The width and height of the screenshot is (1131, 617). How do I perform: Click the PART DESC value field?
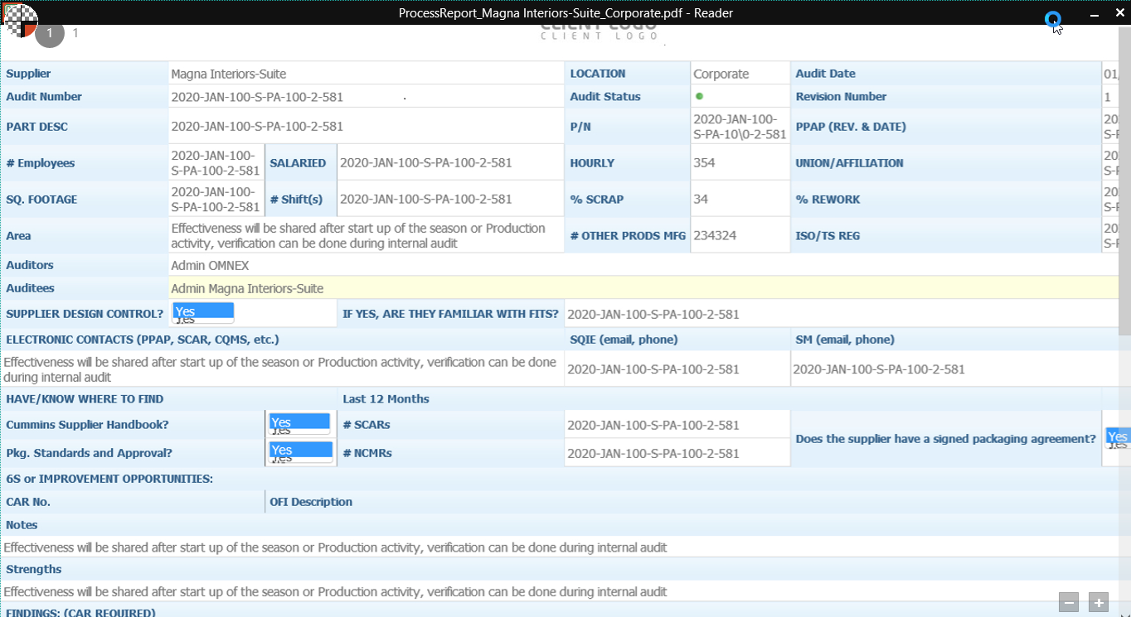pyautogui.click(x=366, y=127)
